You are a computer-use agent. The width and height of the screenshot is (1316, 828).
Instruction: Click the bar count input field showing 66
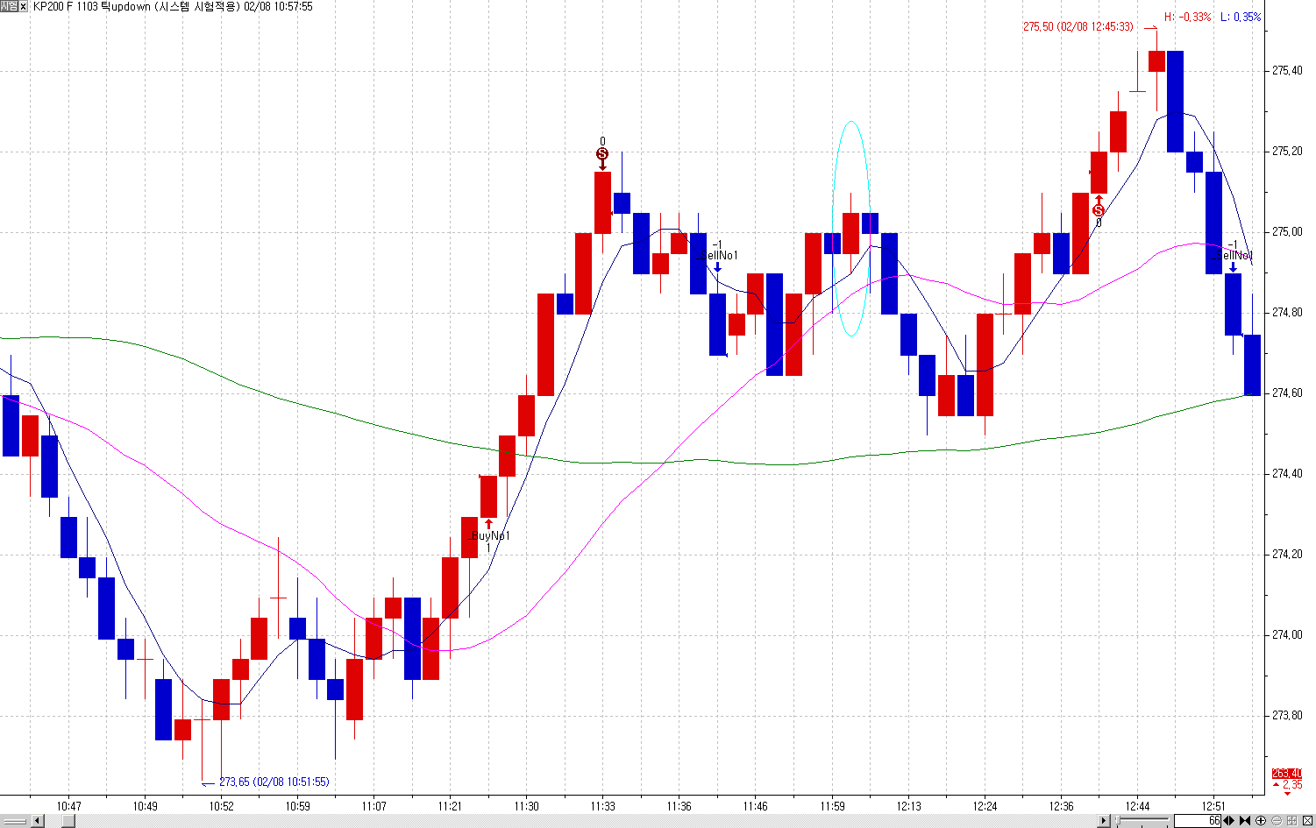click(x=1197, y=821)
